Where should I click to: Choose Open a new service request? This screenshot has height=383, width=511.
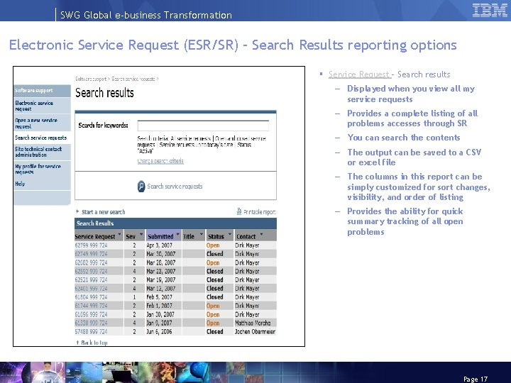coord(43,123)
